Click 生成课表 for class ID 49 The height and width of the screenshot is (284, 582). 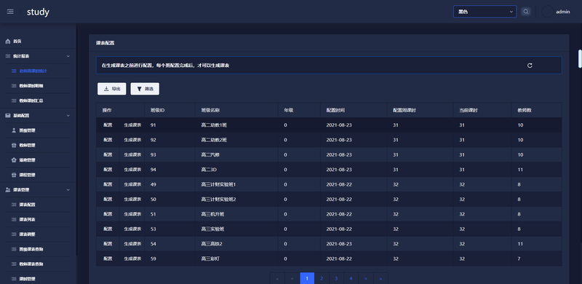132,185
